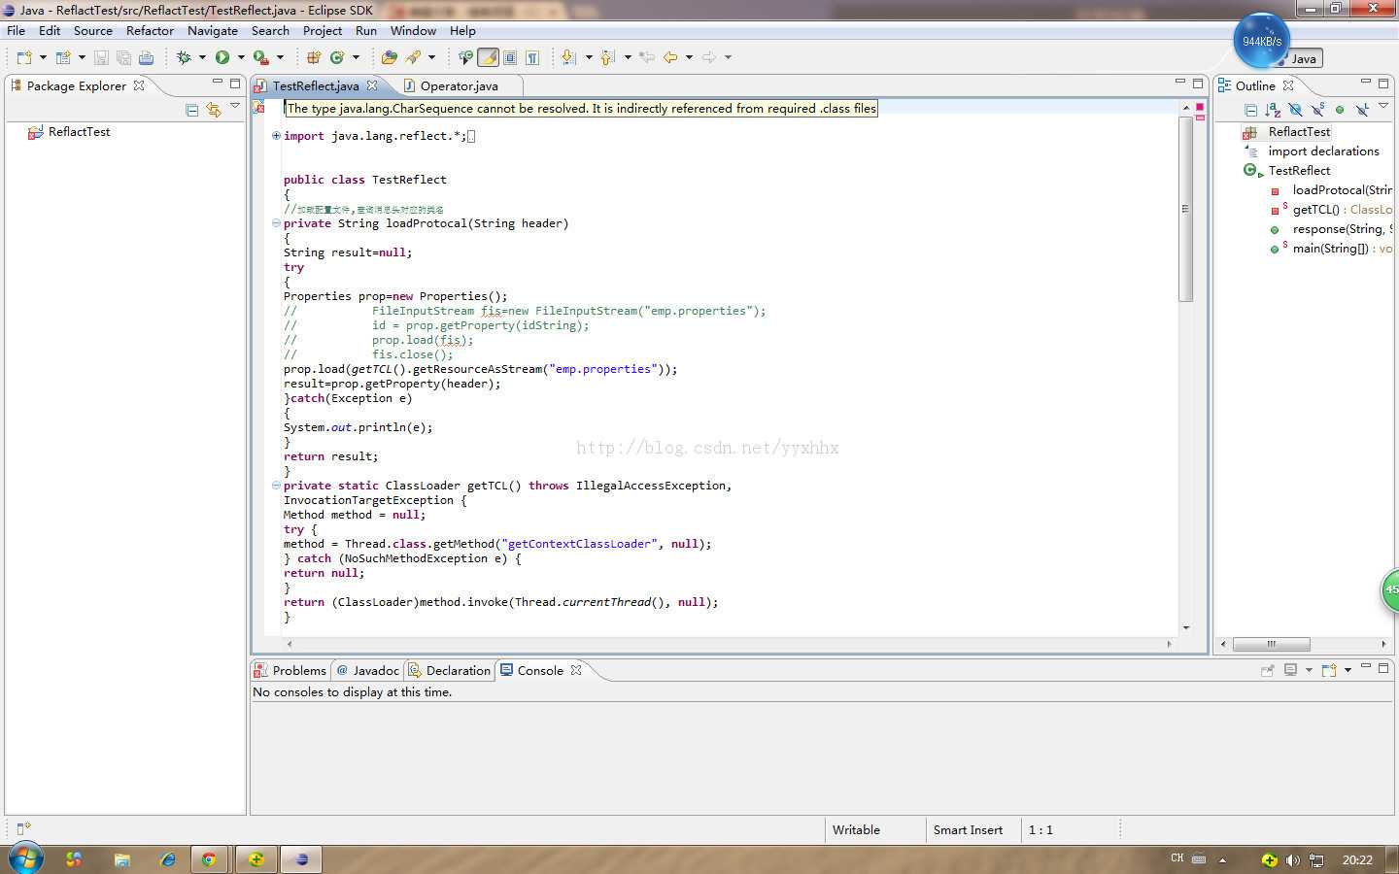
Task: Collapse all in Package Explorer
Action: pyautogui.click(x=191, y=110)
